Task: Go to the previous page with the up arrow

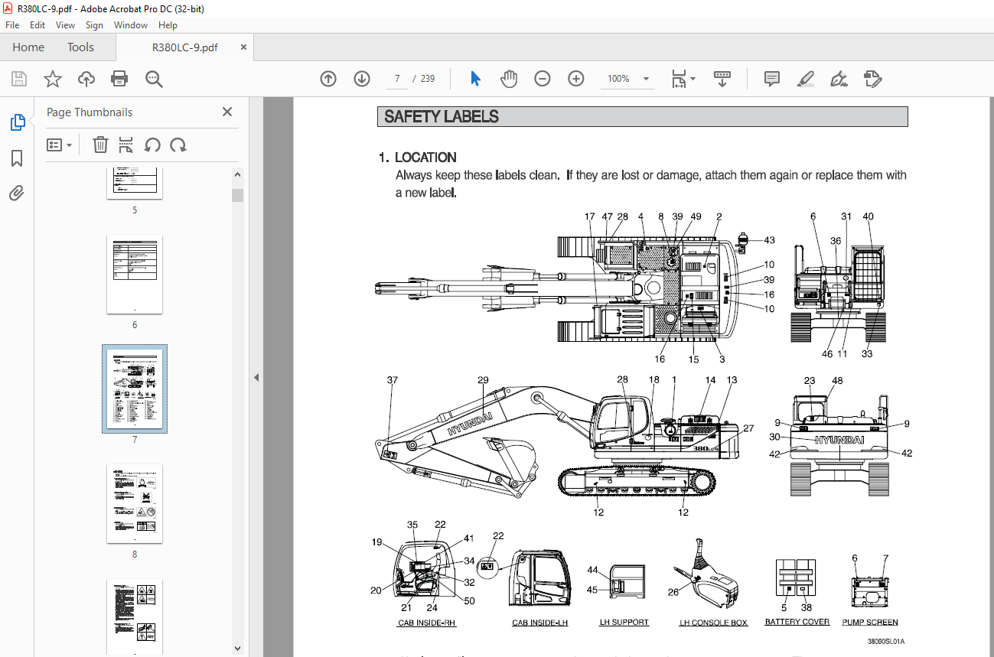Action: coord(328,79)
